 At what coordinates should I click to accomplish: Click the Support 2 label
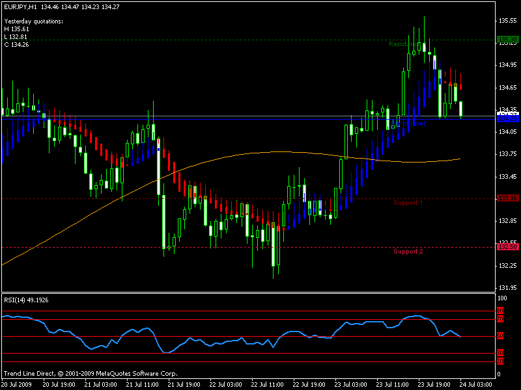tap(408, 252)
